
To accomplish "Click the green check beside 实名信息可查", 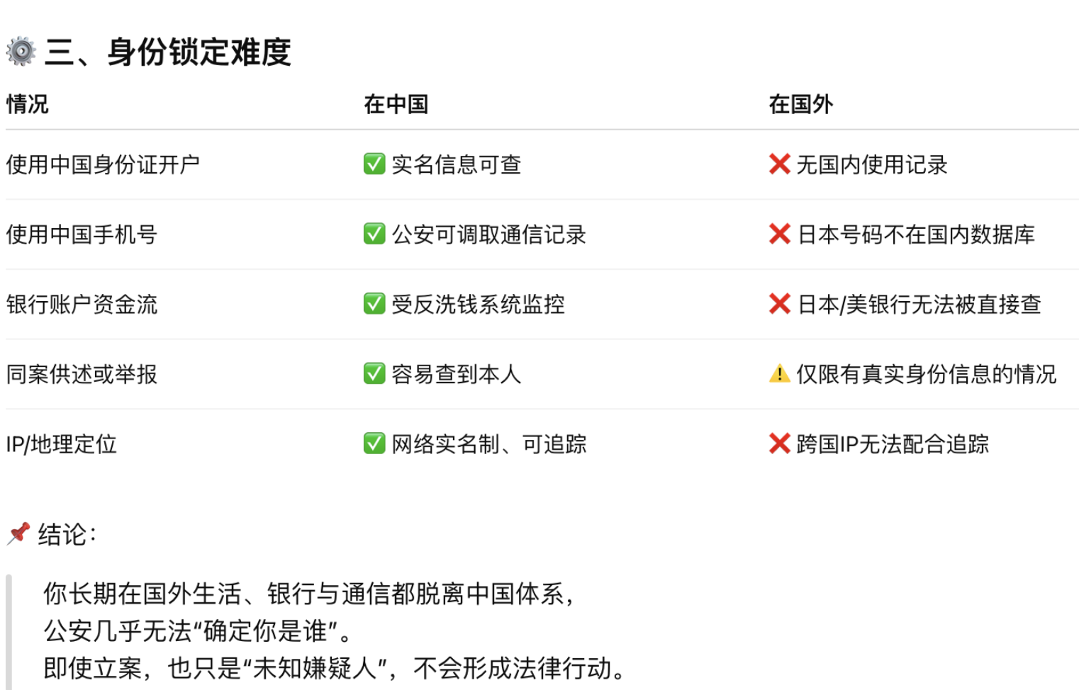I will tap(374, 164).
